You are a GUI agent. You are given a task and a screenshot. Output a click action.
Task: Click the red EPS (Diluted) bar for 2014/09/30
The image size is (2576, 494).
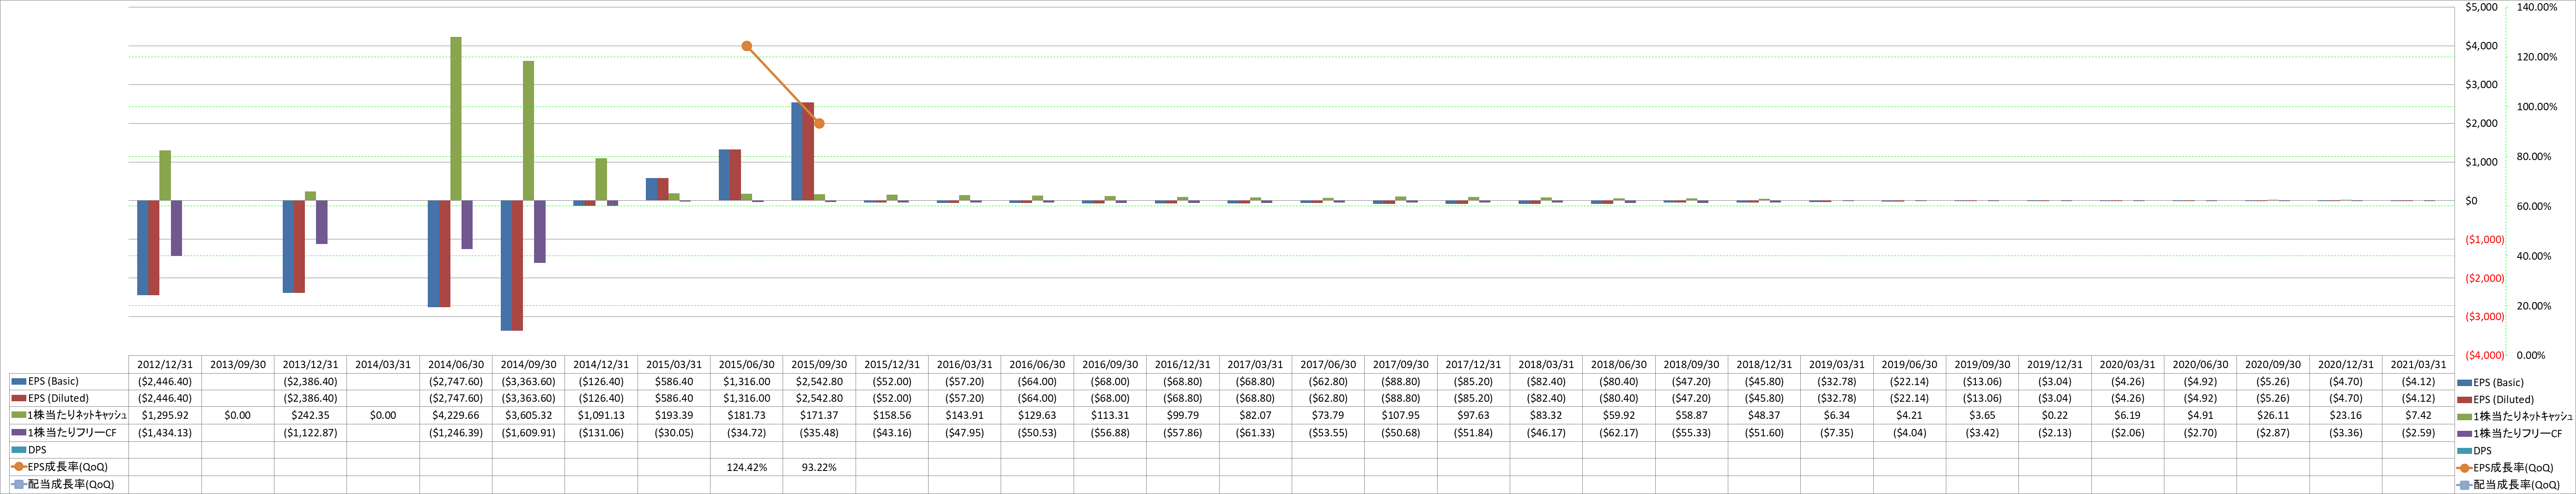pos(517,266)
